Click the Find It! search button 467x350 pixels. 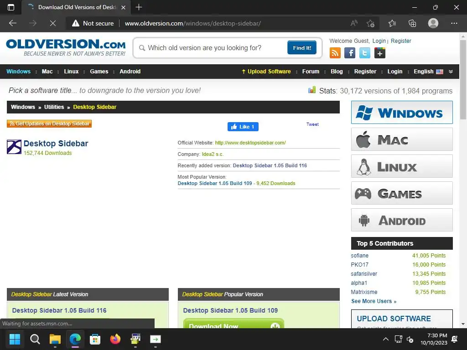click(x=302, y=47)
